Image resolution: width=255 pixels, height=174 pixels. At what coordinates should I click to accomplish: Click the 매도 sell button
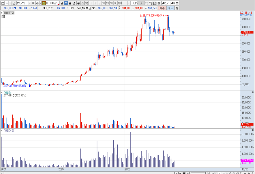pos(171,8)
